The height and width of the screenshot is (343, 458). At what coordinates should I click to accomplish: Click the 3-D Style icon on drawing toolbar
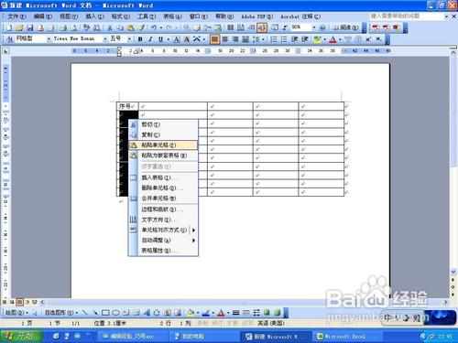click(277, 313)
